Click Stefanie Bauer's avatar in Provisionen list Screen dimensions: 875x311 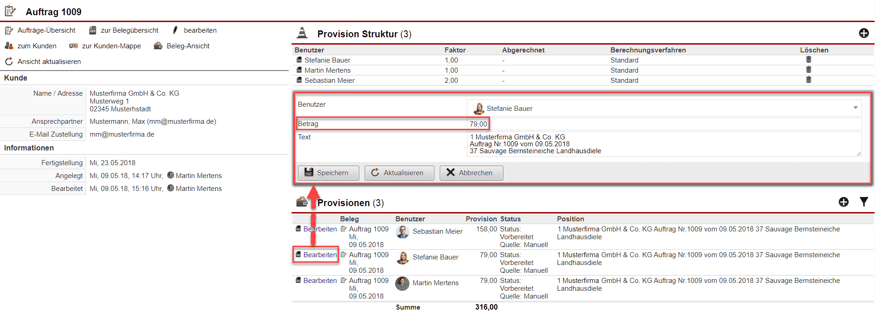[402, 258]
